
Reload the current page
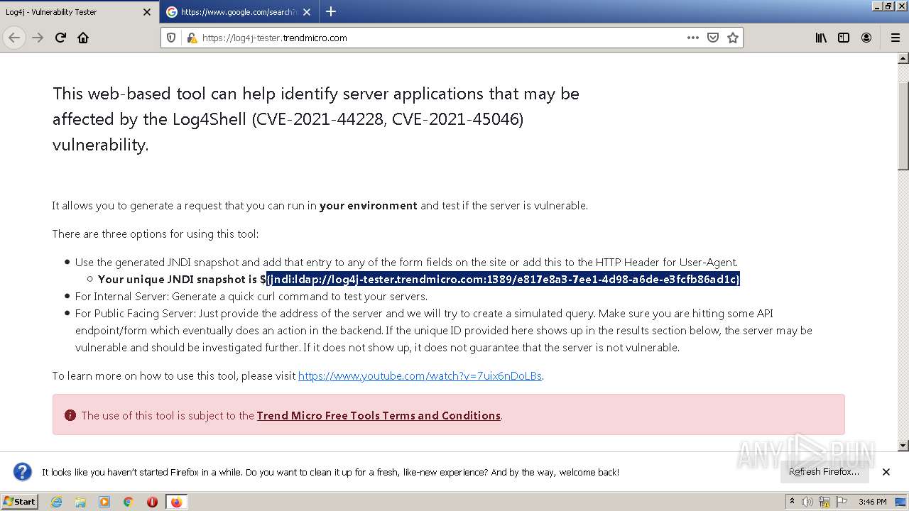pyautogui.click(x=60, y=38)
